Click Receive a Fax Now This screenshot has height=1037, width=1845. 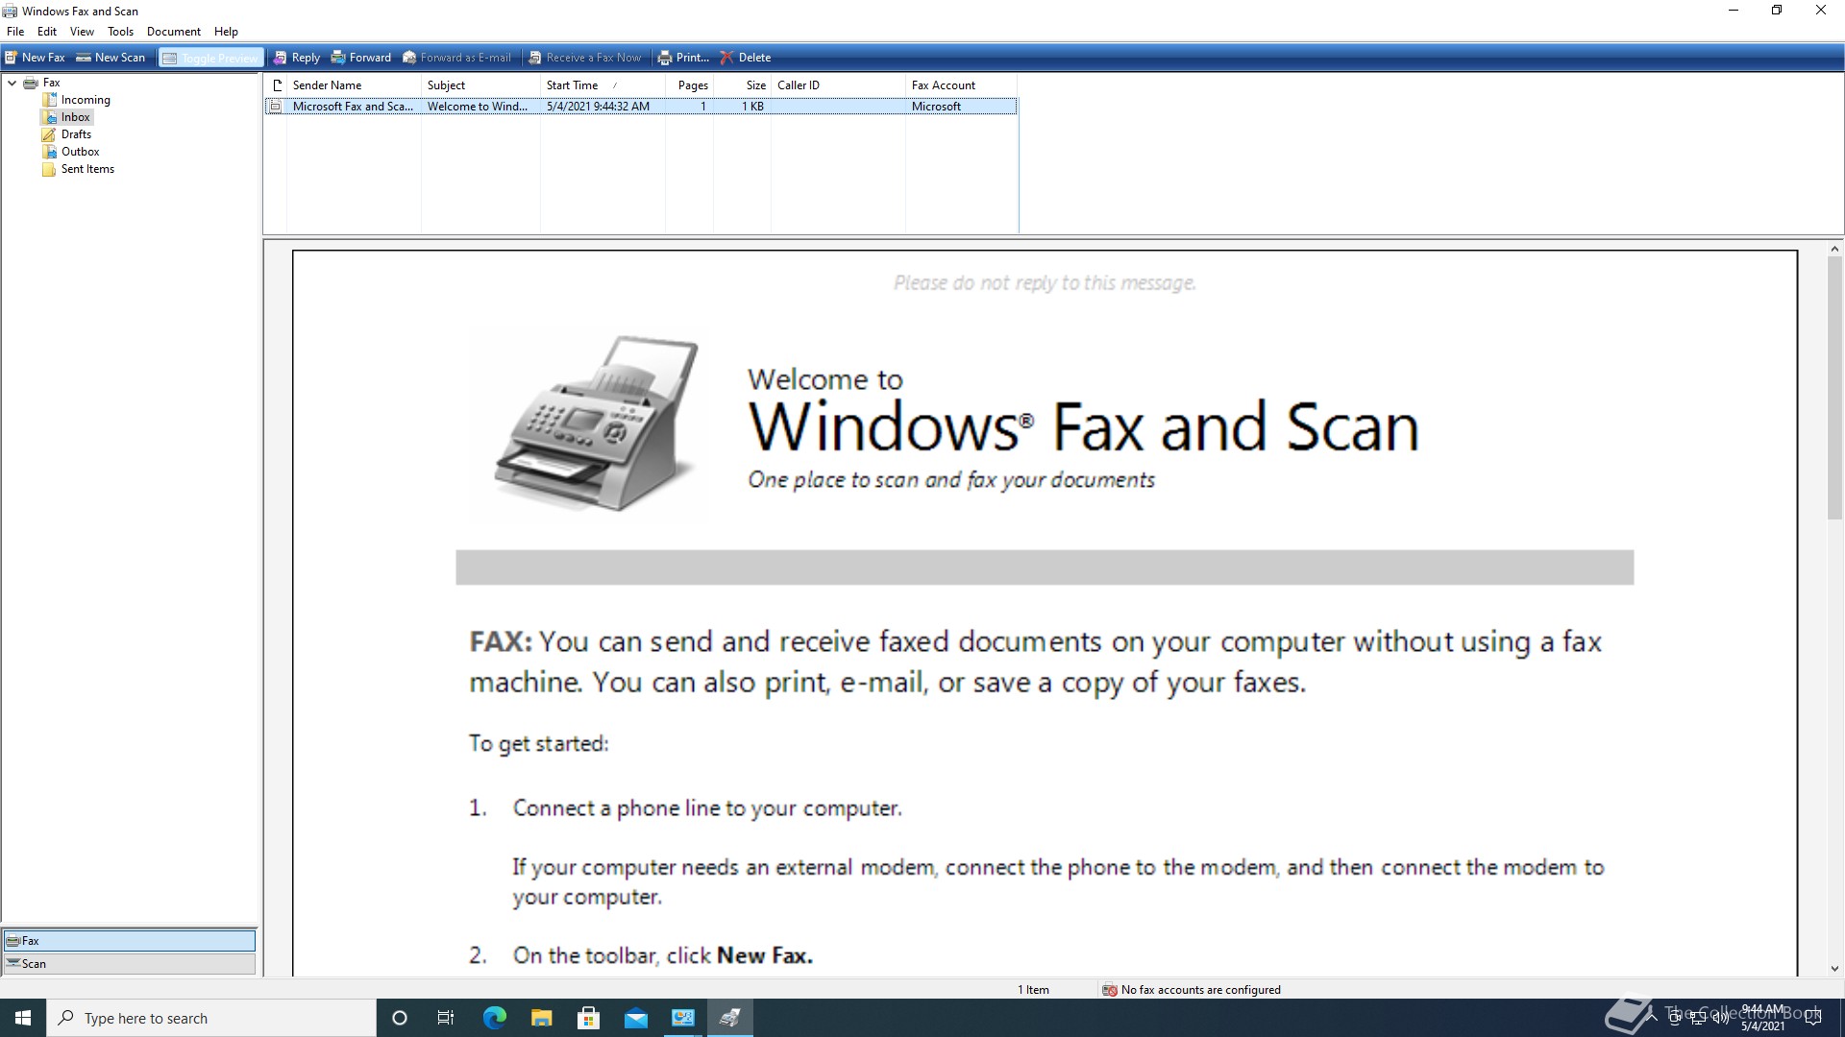coord(584,58)
